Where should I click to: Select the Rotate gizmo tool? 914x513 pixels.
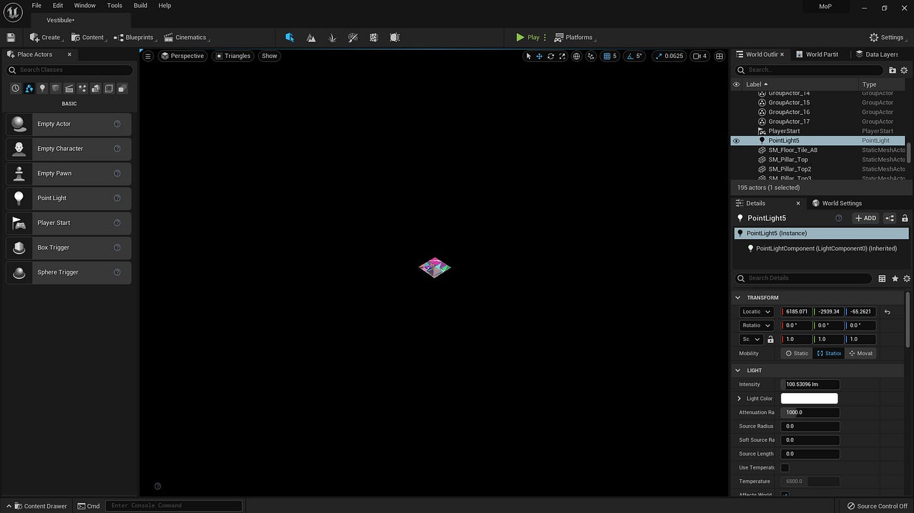coord(550,56)
